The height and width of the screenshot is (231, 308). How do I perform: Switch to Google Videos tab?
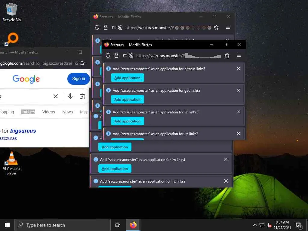coord(49,112)
